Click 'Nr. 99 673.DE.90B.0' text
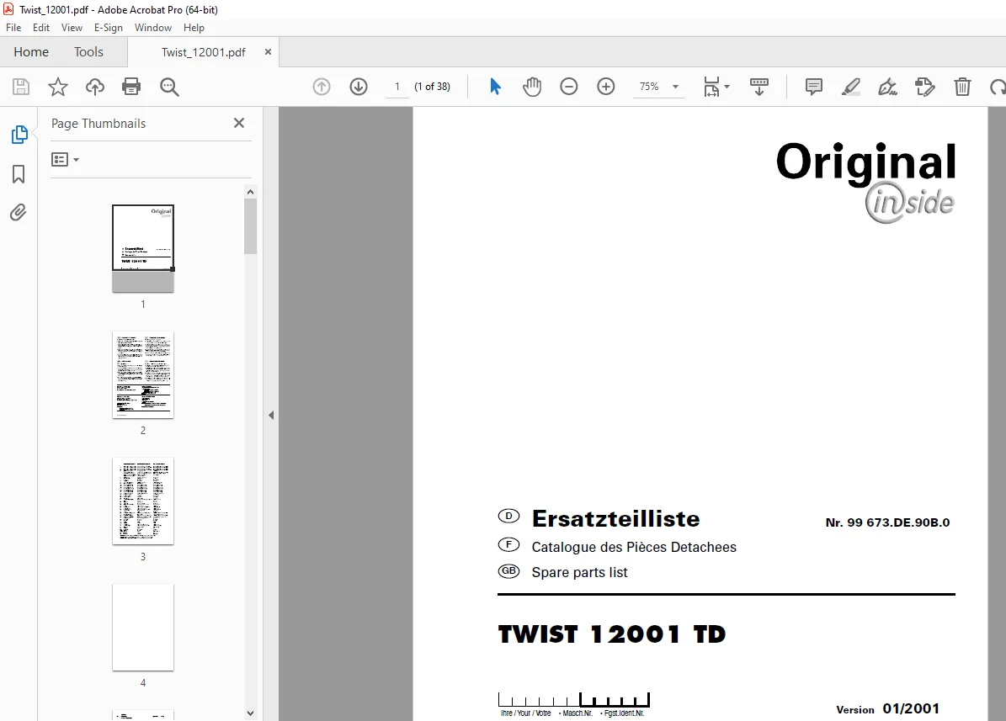Screen dimensions: 1006x721 887,522
